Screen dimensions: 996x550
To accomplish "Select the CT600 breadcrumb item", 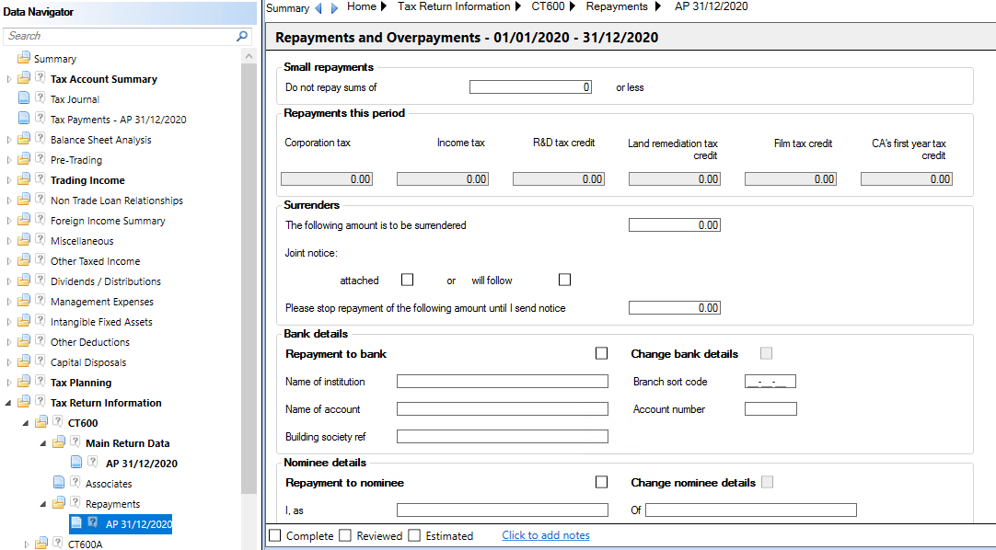I will (x=548, y=6).
